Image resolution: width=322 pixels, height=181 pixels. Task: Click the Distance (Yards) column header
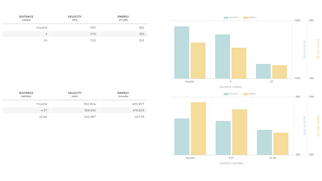(x=26, y=18)
